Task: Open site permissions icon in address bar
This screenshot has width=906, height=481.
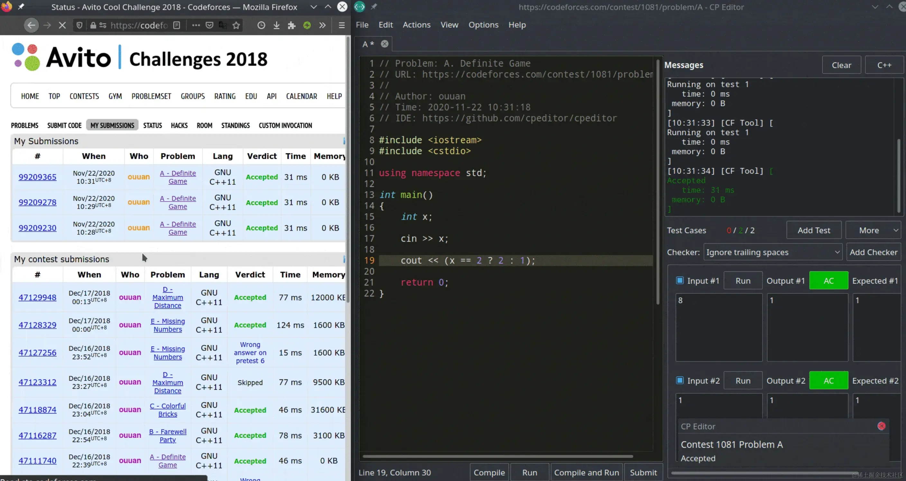Action: (x=103, y=25)
